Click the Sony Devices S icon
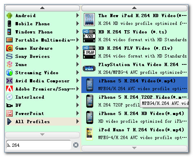 [9, 56]
